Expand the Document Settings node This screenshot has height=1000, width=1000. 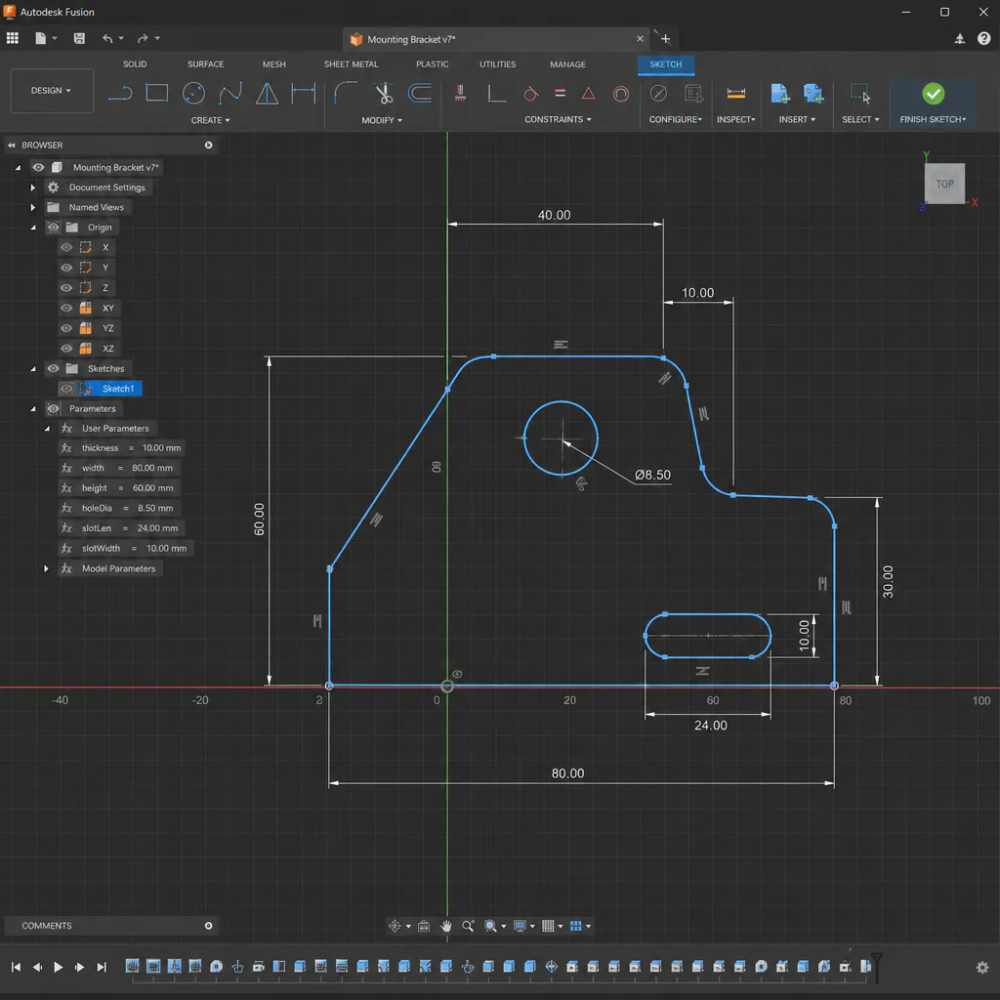[x=32, y=187]
